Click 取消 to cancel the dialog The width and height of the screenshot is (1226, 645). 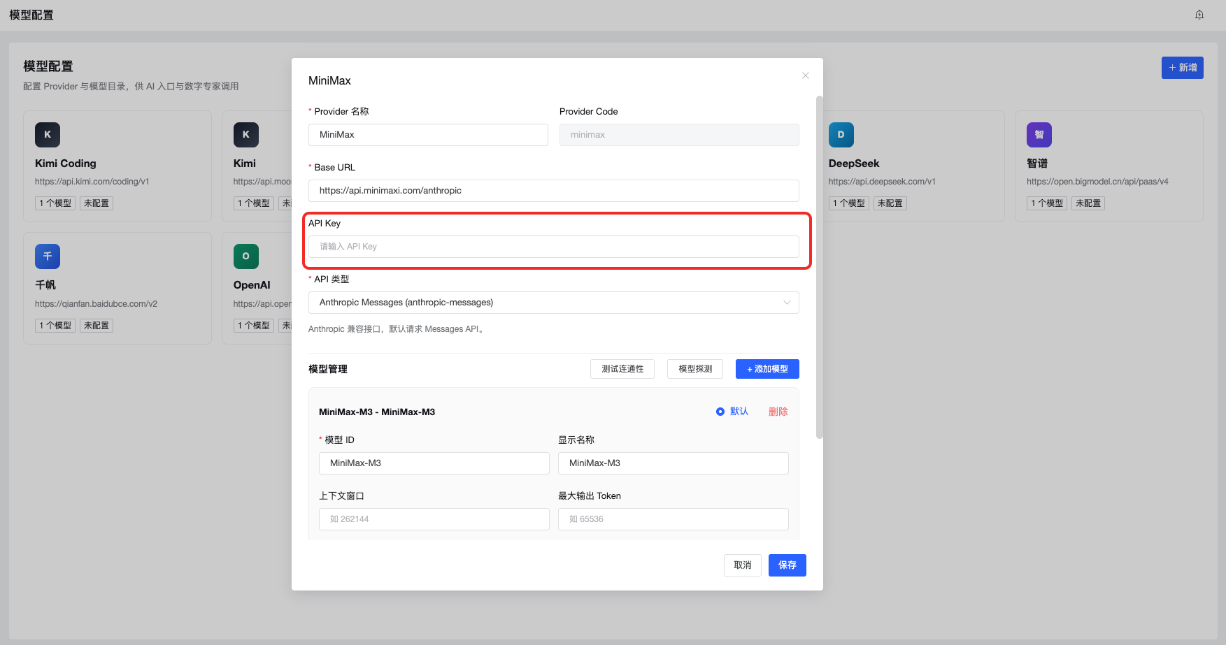point(743,565)
